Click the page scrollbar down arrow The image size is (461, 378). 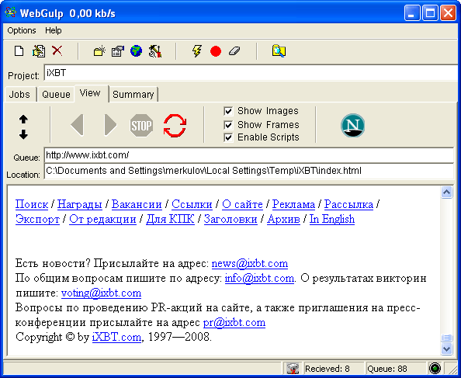point(446,349)
